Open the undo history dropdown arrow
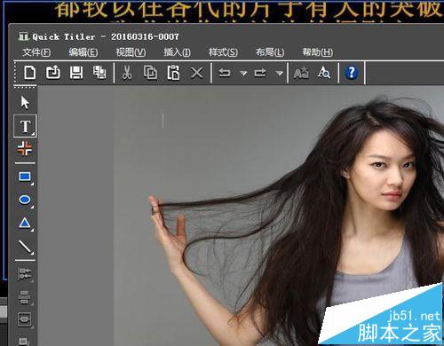The height and width of the screenshot is (346, 444). click(x=243, y=73)
